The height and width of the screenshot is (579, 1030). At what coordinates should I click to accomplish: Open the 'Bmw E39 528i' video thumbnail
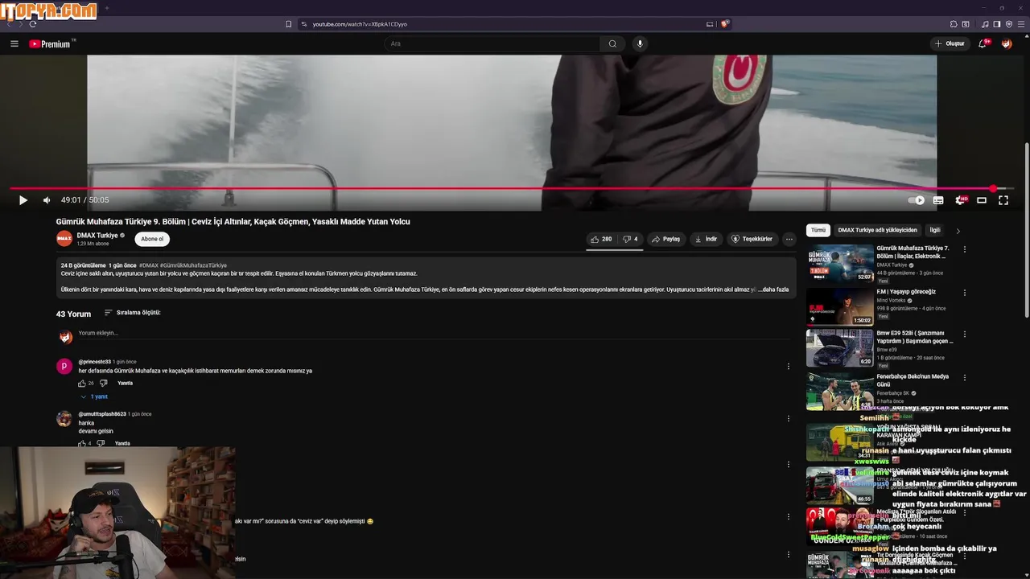(x=840, y=348)
